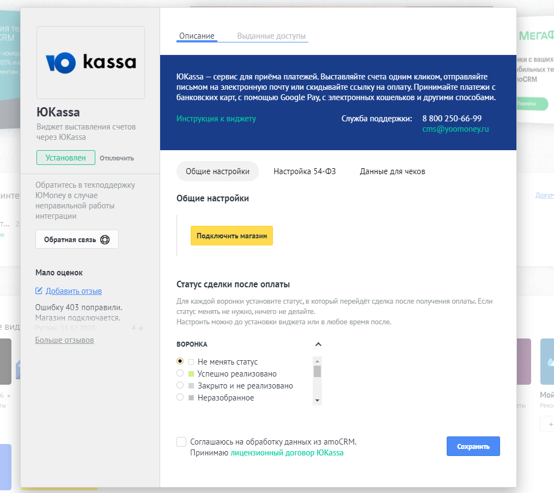Screen dimensions: 554x493
Task: Open лицензионный договор ЮKassa link
Action: coord(287,453)
